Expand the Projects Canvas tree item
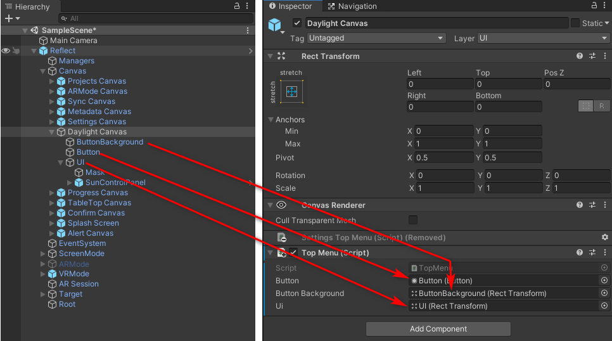 point(52,81)
